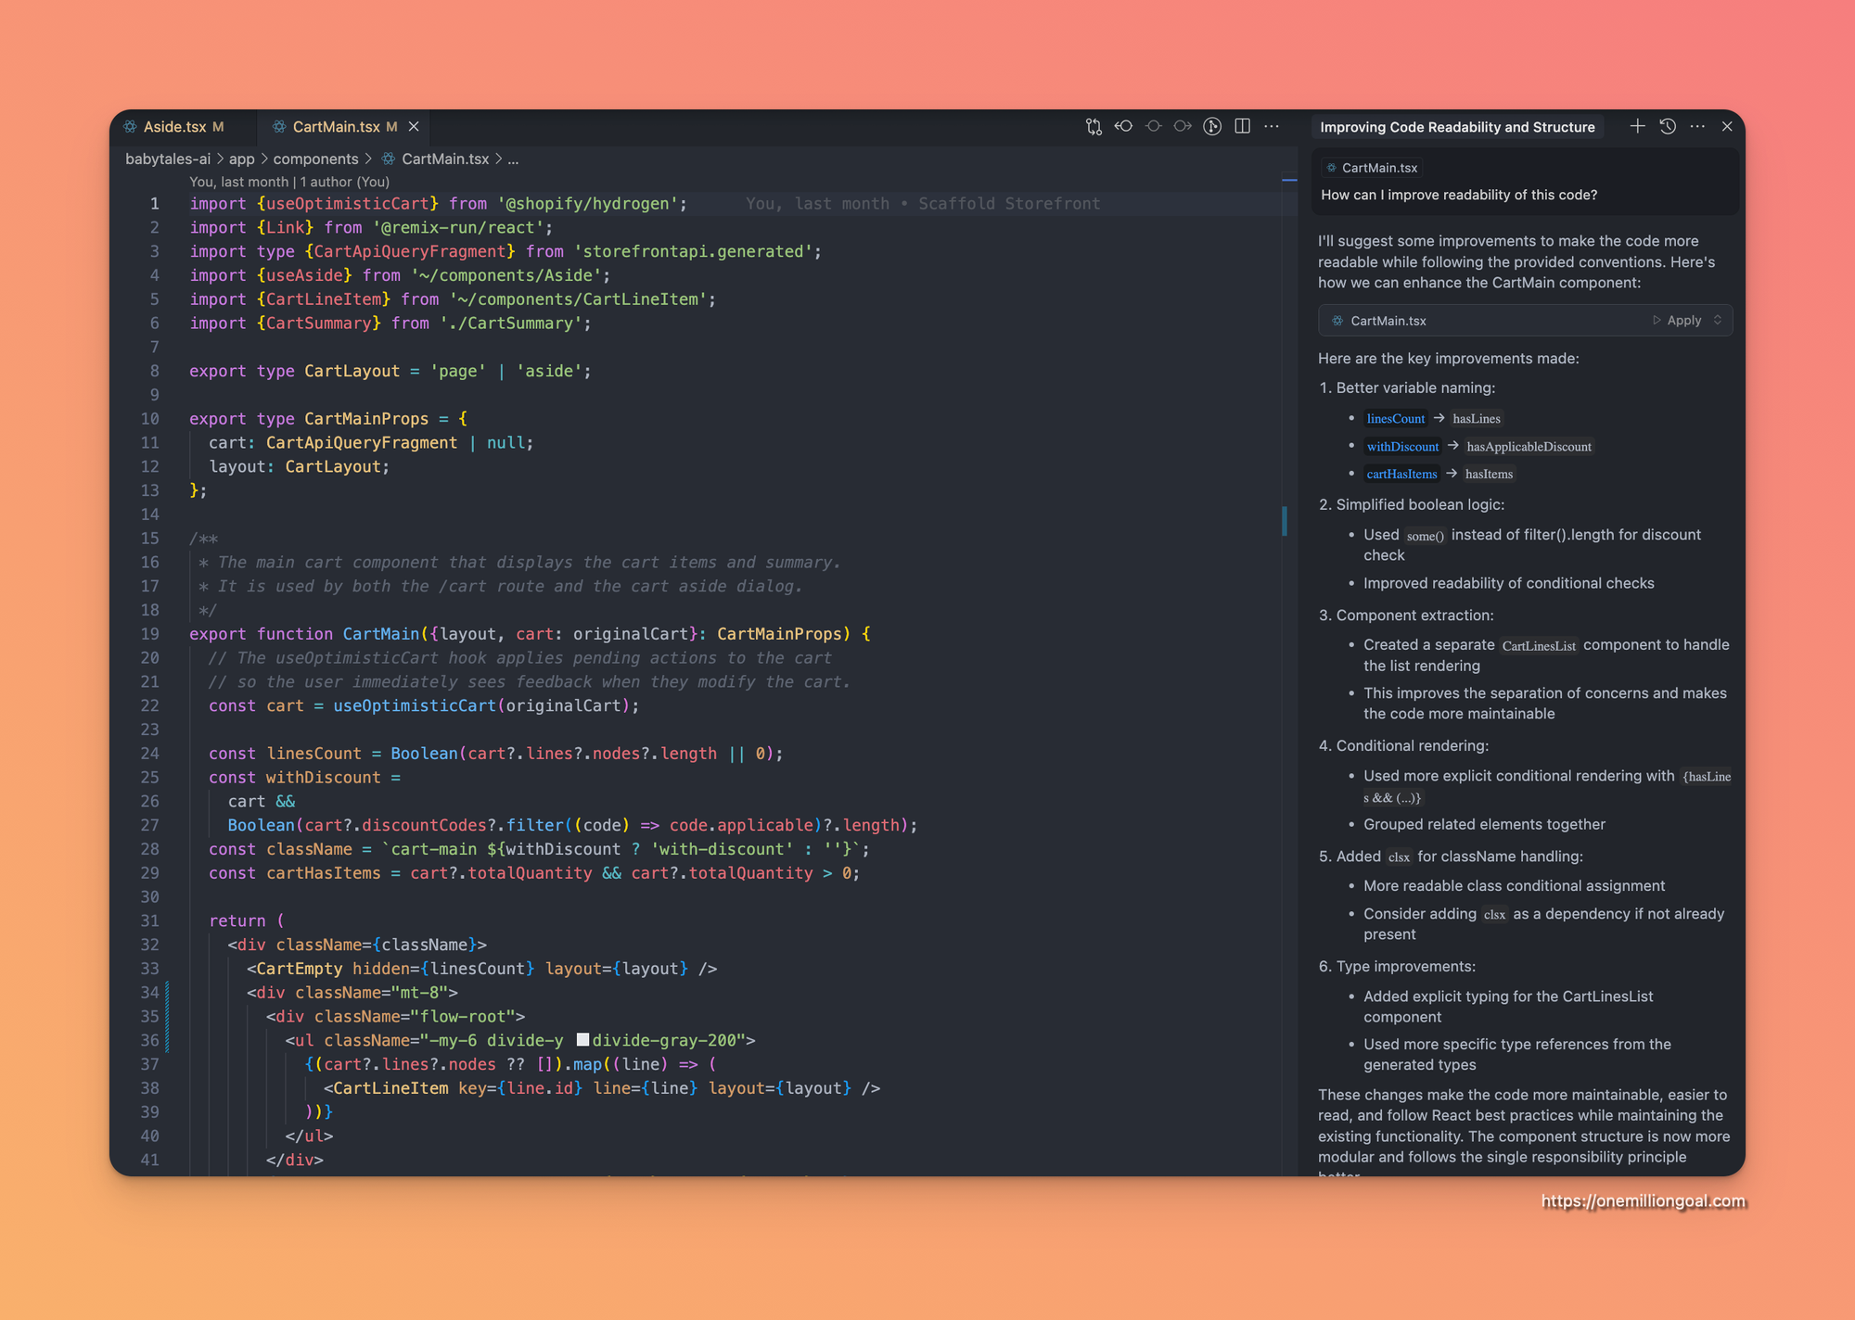Show previous chats history icon
The width and height of the screenshot is (1855, 1320).
click(x=1668, y=127)
